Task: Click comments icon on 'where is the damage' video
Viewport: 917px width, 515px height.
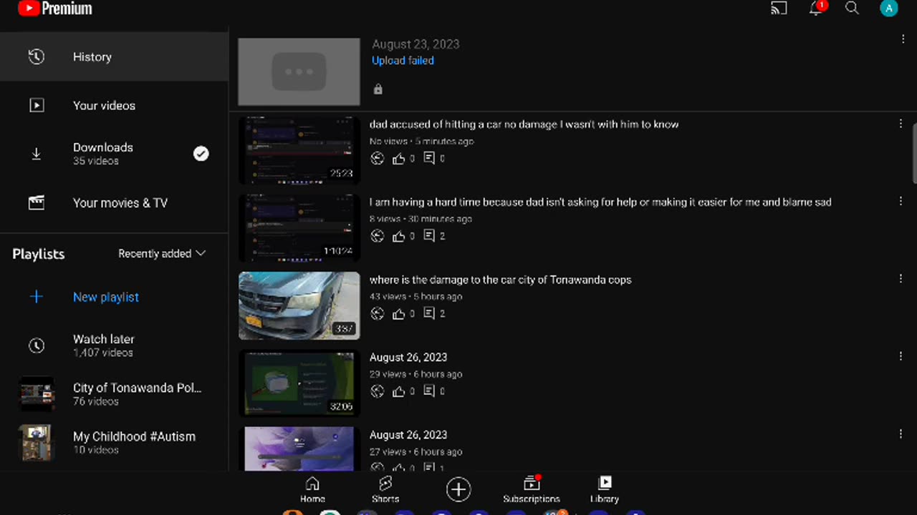Action: click(x=429, y=313)
